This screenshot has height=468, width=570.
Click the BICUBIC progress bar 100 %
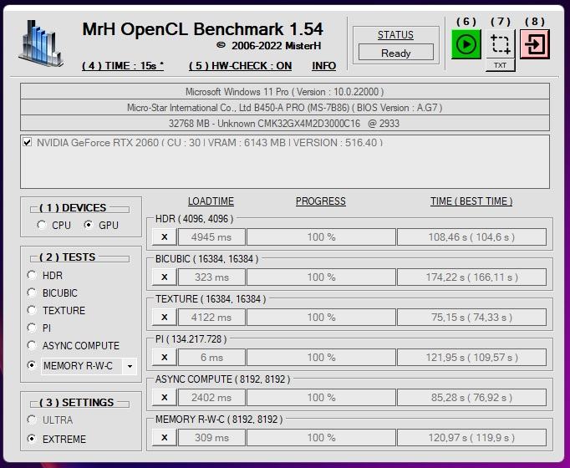(x=321, y=277)
